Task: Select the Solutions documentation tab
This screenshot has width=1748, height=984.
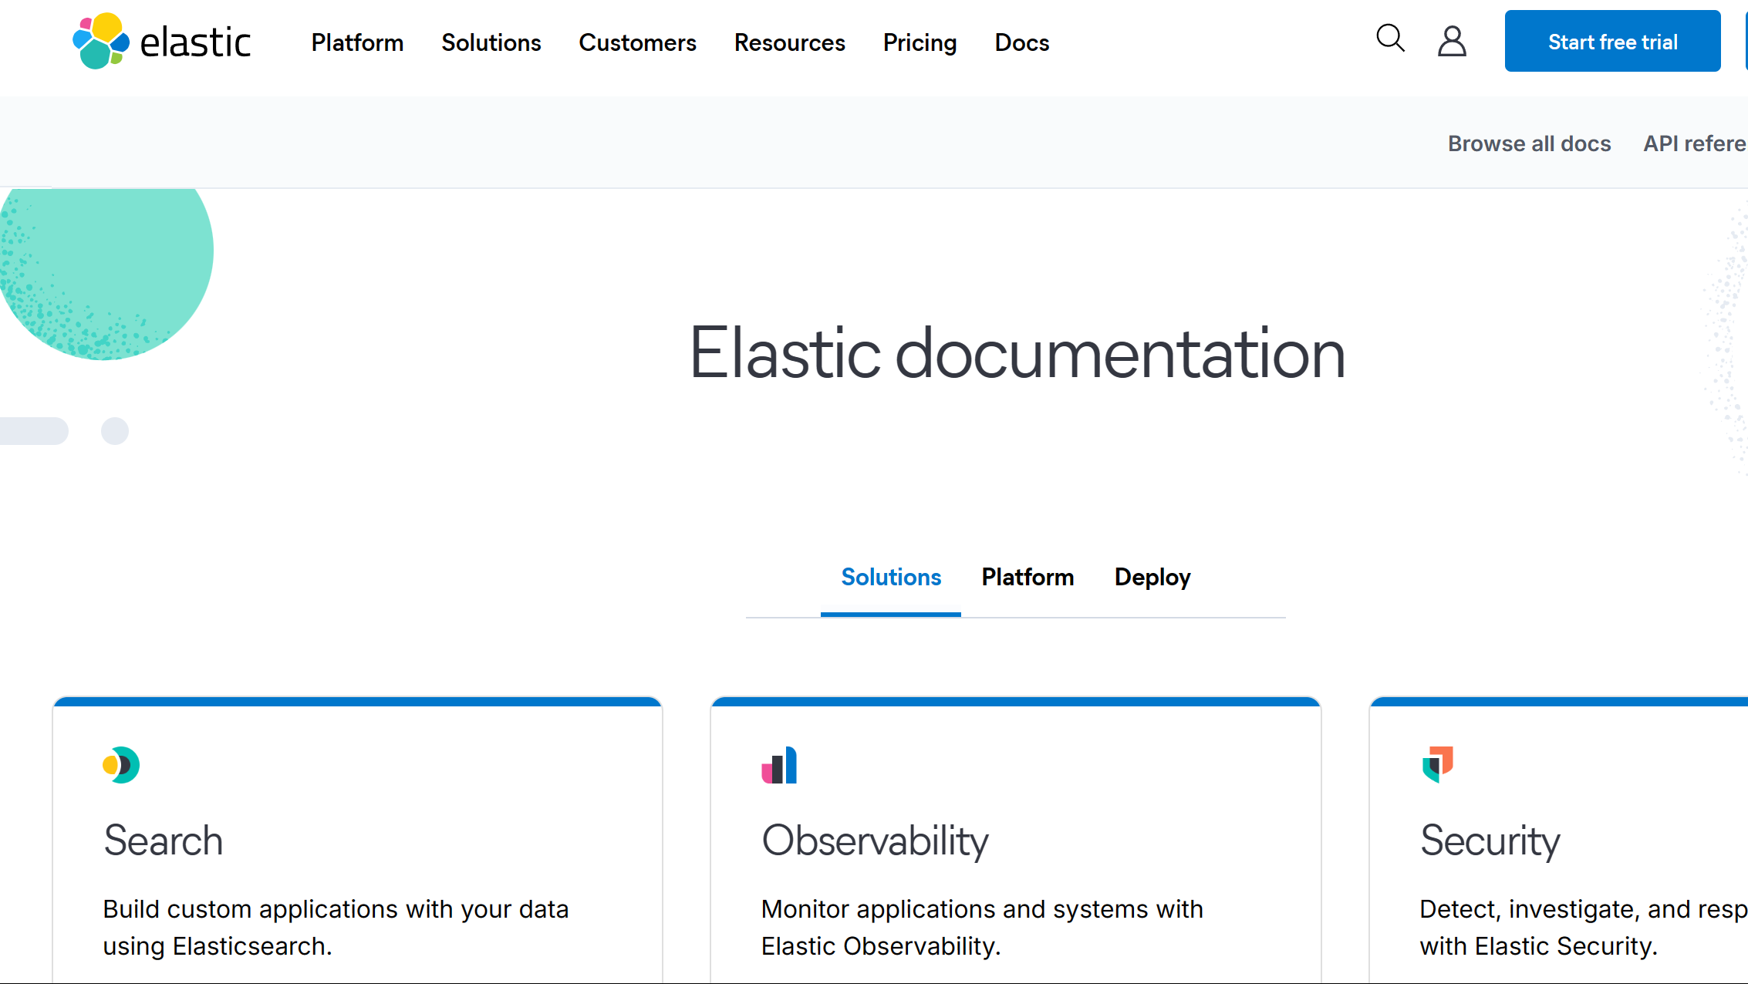Action: point(891,578)
